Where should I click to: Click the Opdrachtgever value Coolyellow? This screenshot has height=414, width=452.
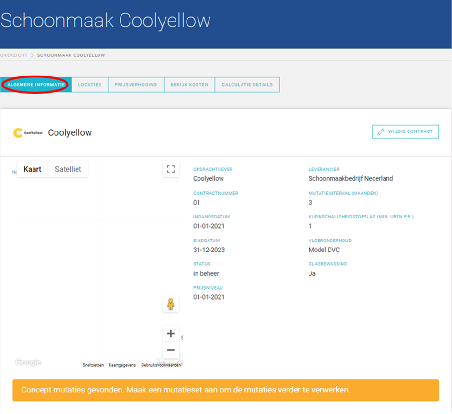[x=209, y=179]
